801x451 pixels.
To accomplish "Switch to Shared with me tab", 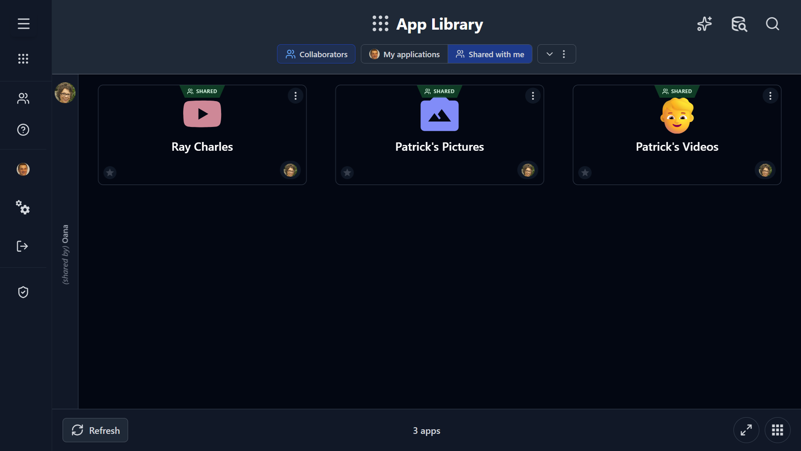I will [x=490, y=54].
